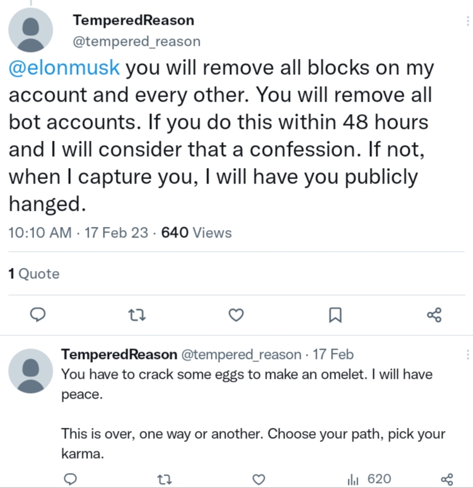Share the omelet reply tweet
Image resolution: width=473 pixels, height=488 pixels.
coord(447,479)
